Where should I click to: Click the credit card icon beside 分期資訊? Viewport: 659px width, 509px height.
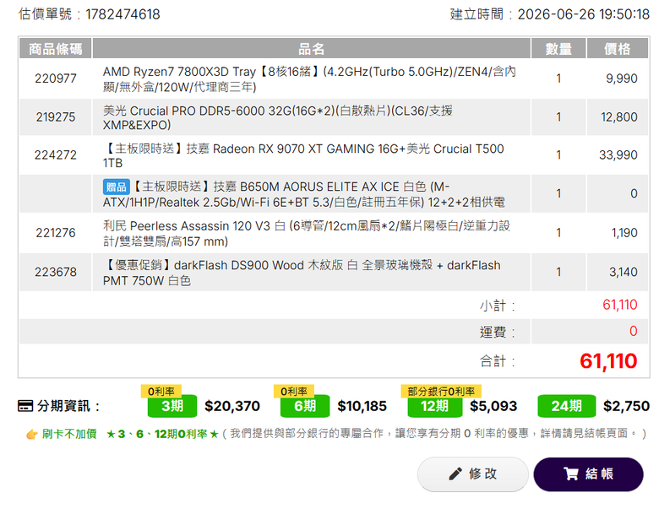25,406
